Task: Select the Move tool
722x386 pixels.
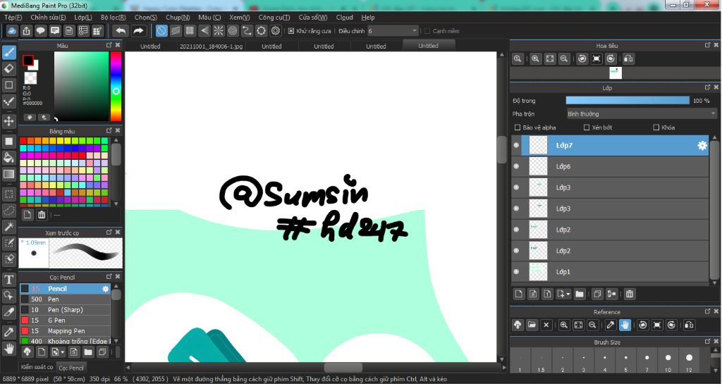Action: (8, 121)
